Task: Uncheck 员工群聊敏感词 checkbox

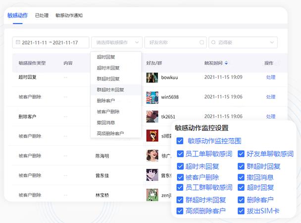Action: pyautogui.click(x=180, y=188)
